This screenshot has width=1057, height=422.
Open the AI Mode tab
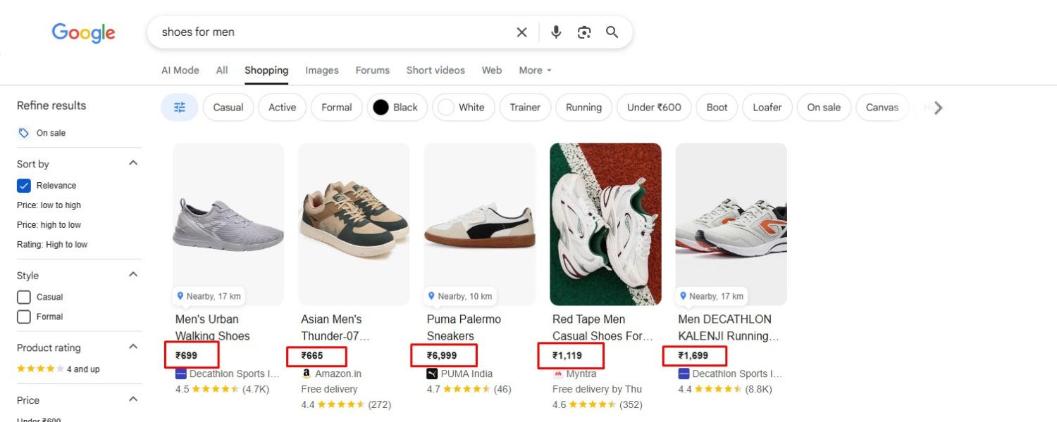point(180,70)
